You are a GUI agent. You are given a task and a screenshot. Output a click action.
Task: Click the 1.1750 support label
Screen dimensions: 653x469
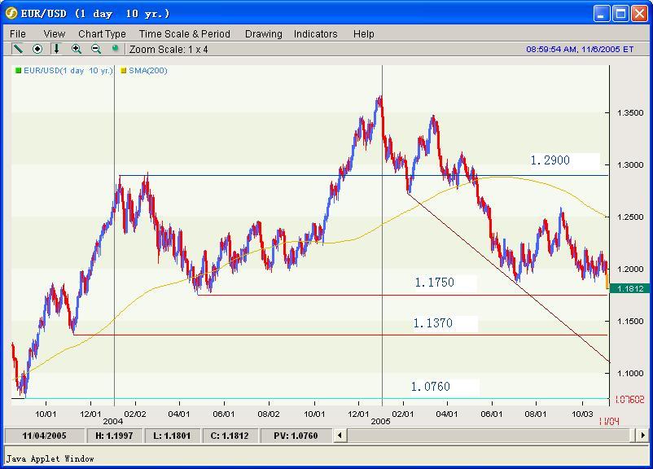434,283
